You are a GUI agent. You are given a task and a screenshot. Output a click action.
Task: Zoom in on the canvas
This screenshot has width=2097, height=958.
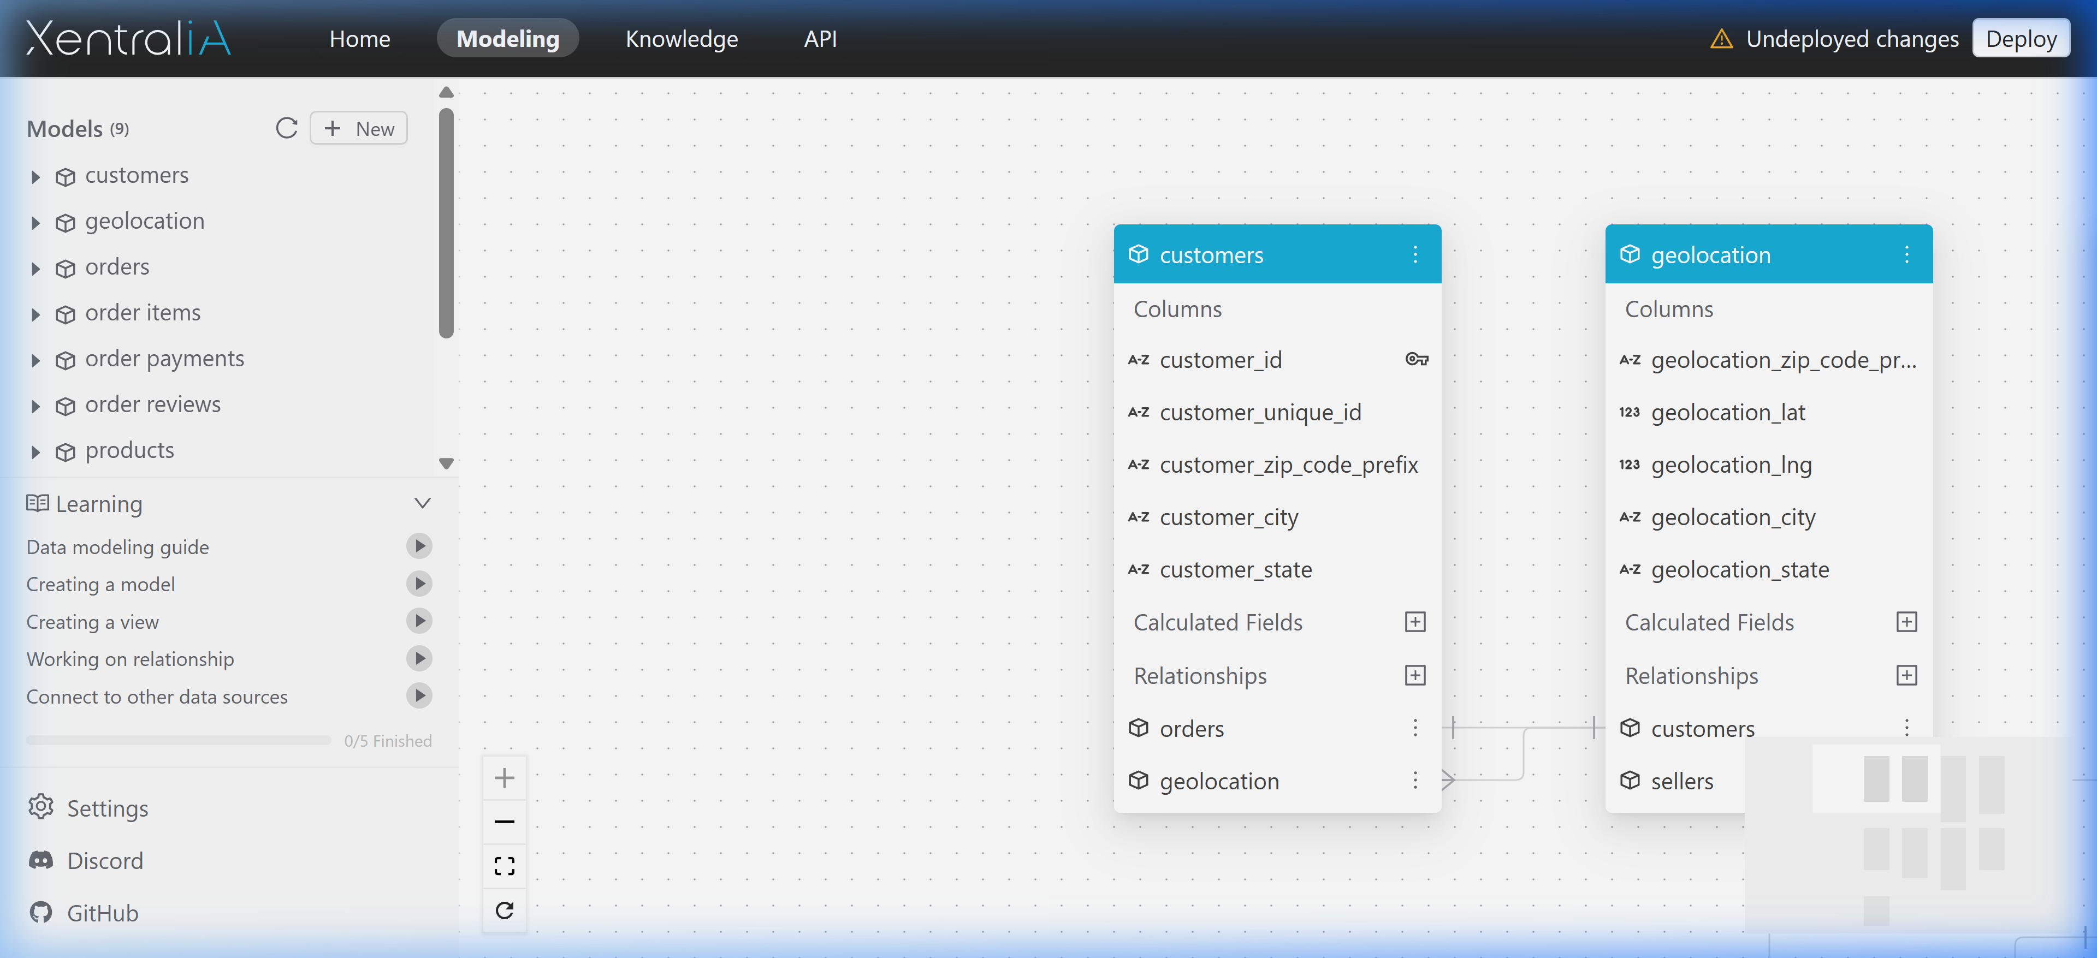pos(504,778)
